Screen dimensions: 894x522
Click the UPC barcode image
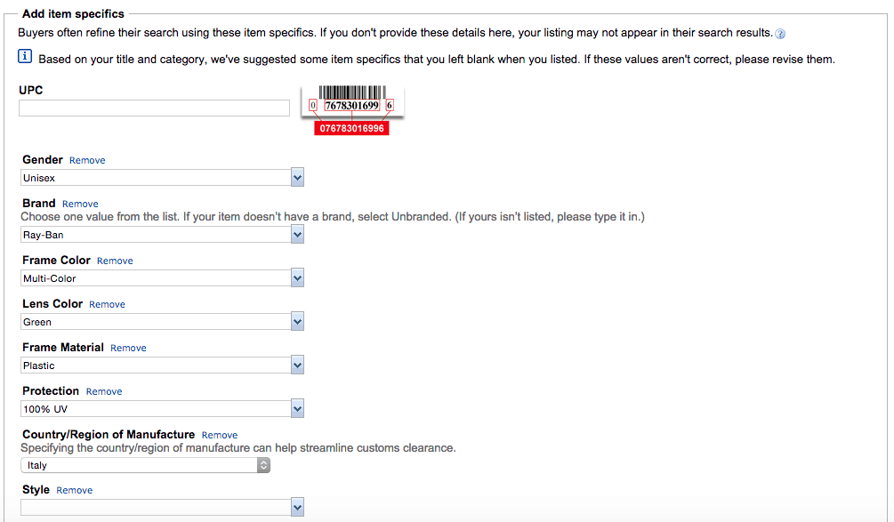click(x=351, y=100)
